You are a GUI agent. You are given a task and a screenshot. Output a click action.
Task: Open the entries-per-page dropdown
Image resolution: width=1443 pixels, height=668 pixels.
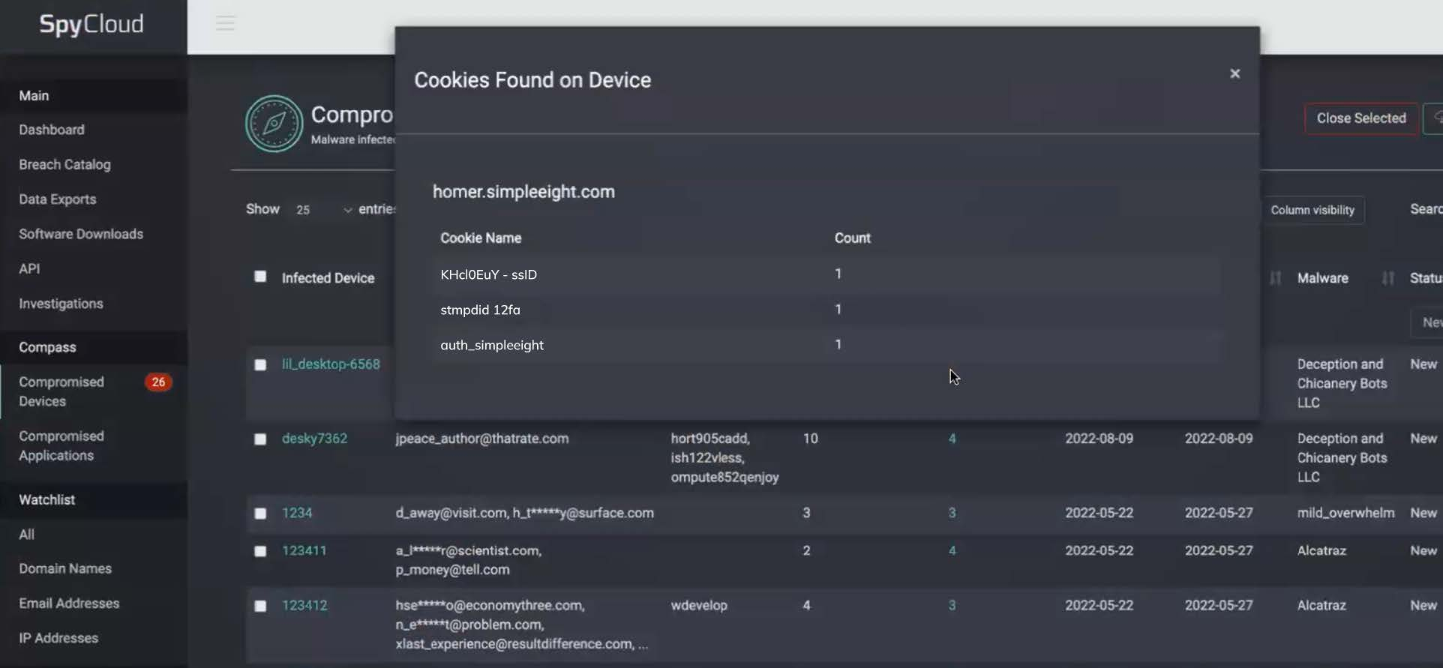(324, 210)
